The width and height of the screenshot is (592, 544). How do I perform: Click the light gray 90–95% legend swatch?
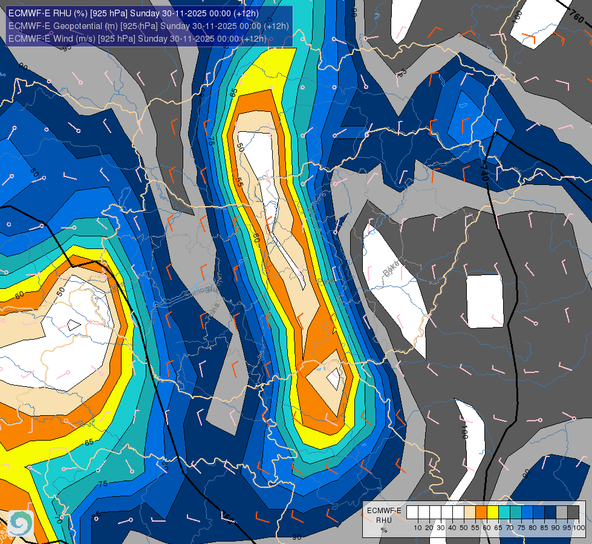pyautogui.click(x=562, y=512)
